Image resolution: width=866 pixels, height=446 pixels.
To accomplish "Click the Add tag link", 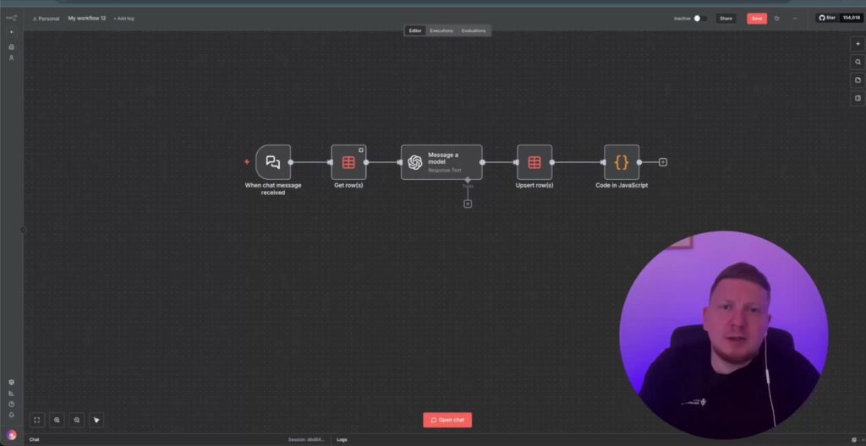I will [x=123, y=19].
